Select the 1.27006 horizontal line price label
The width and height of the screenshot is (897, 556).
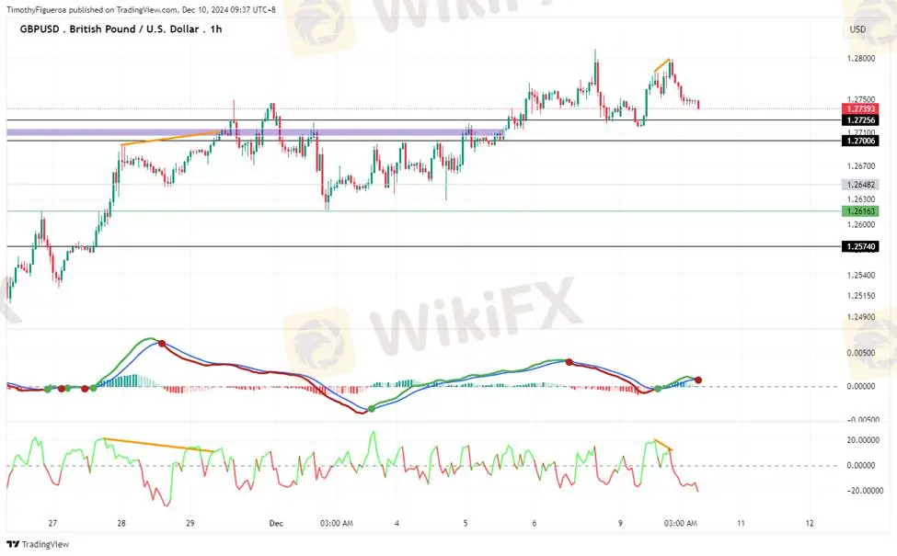[860, 141]
